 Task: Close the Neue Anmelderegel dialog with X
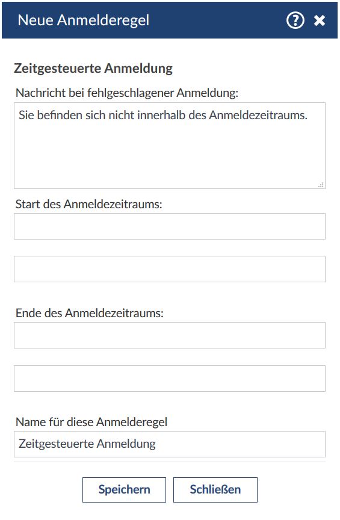[320, 20]
